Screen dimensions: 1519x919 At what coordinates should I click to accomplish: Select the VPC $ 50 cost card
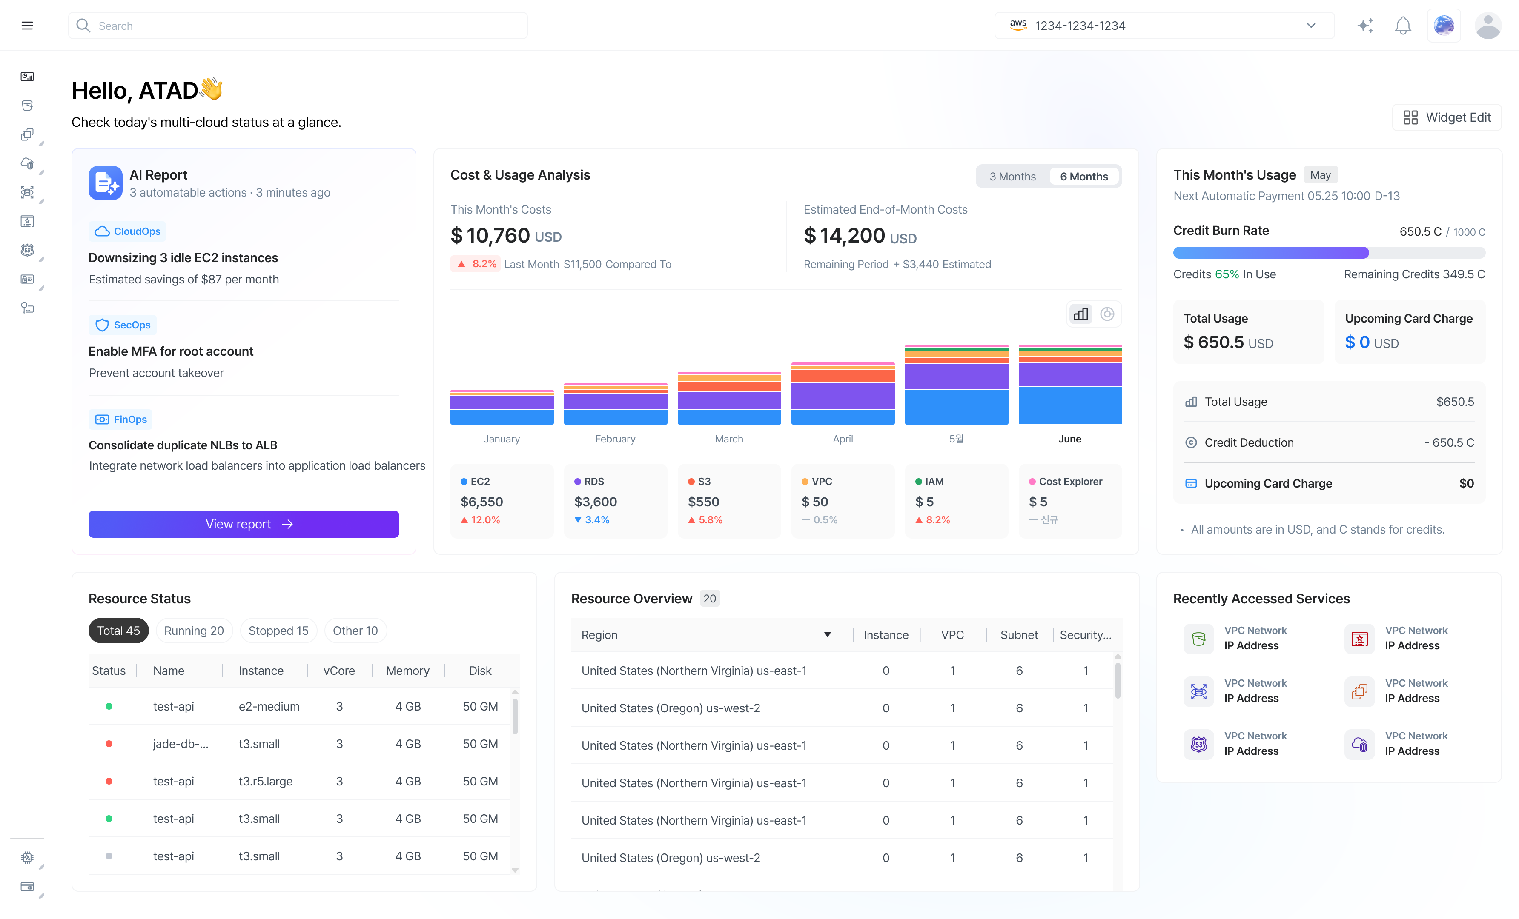(843, 501)
